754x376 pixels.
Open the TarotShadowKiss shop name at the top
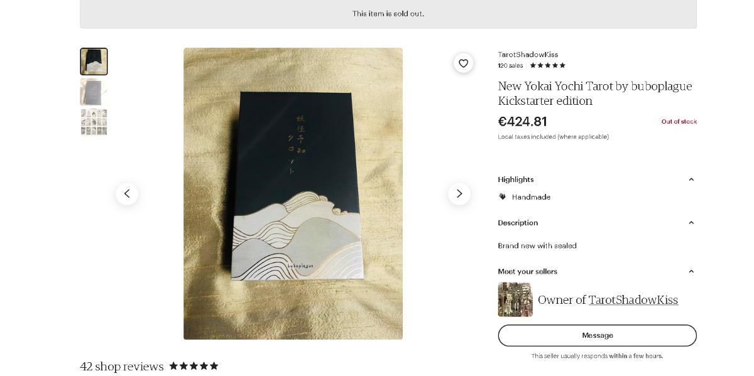click(x=528, y=55)
